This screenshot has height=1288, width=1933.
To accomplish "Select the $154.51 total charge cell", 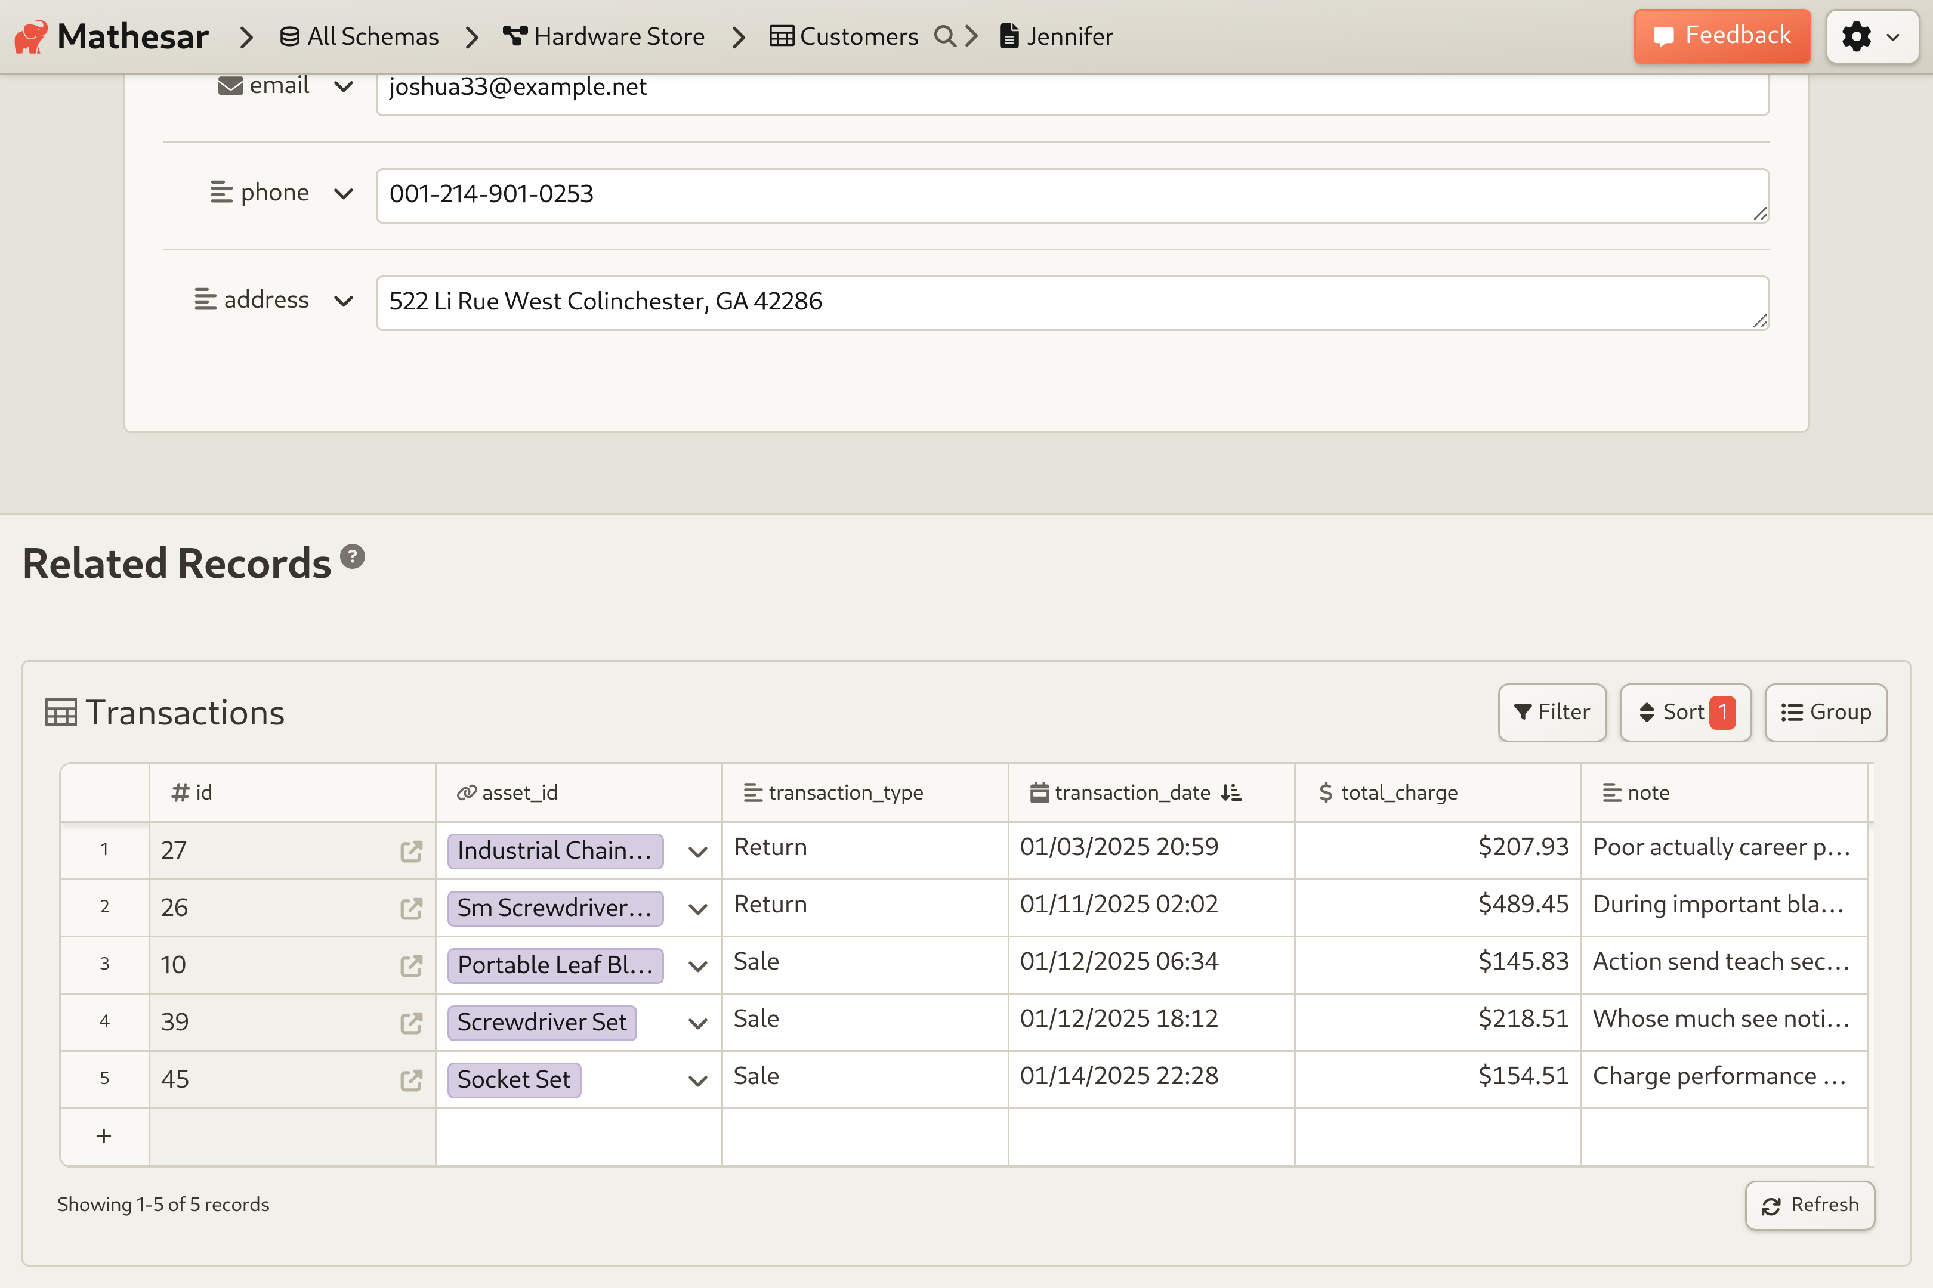I will pos(1437,1080).
